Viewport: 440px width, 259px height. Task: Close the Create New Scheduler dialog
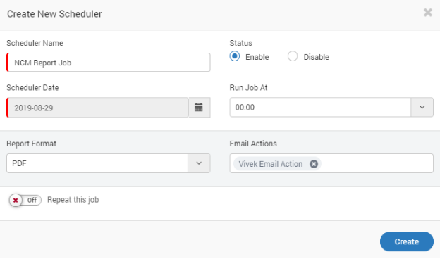427,13
